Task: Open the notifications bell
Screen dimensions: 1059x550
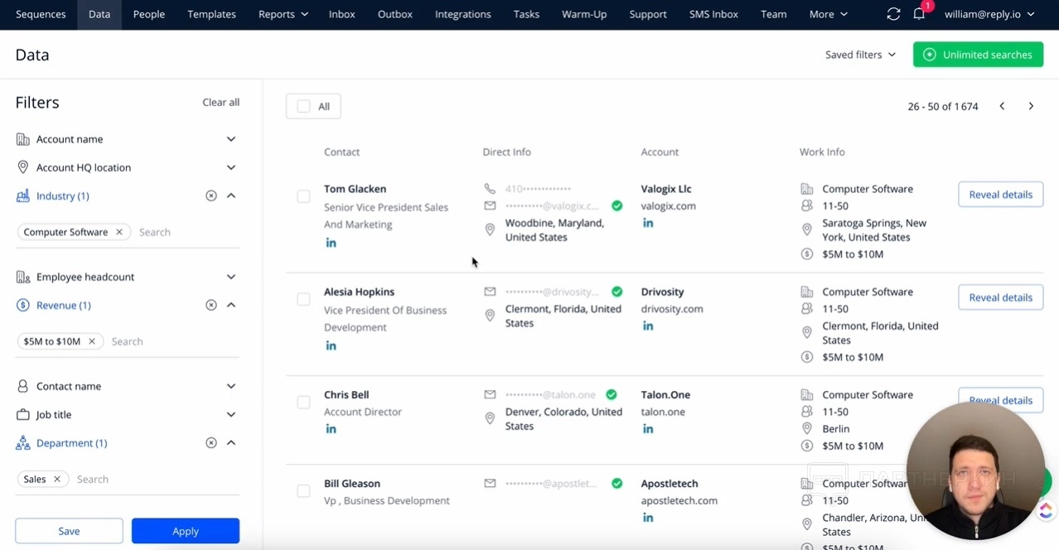Action: click(x=919, y=14)
